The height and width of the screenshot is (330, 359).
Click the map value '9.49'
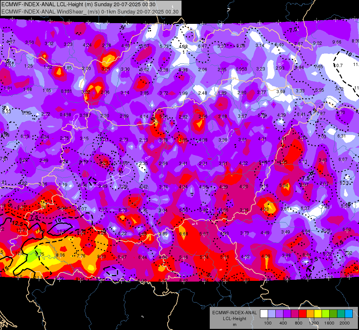point(103,186)
